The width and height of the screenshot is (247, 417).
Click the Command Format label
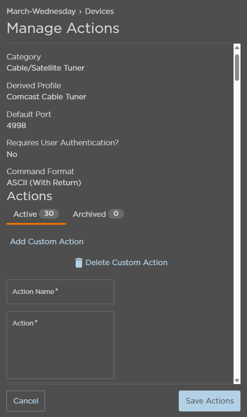coord(40,171)
